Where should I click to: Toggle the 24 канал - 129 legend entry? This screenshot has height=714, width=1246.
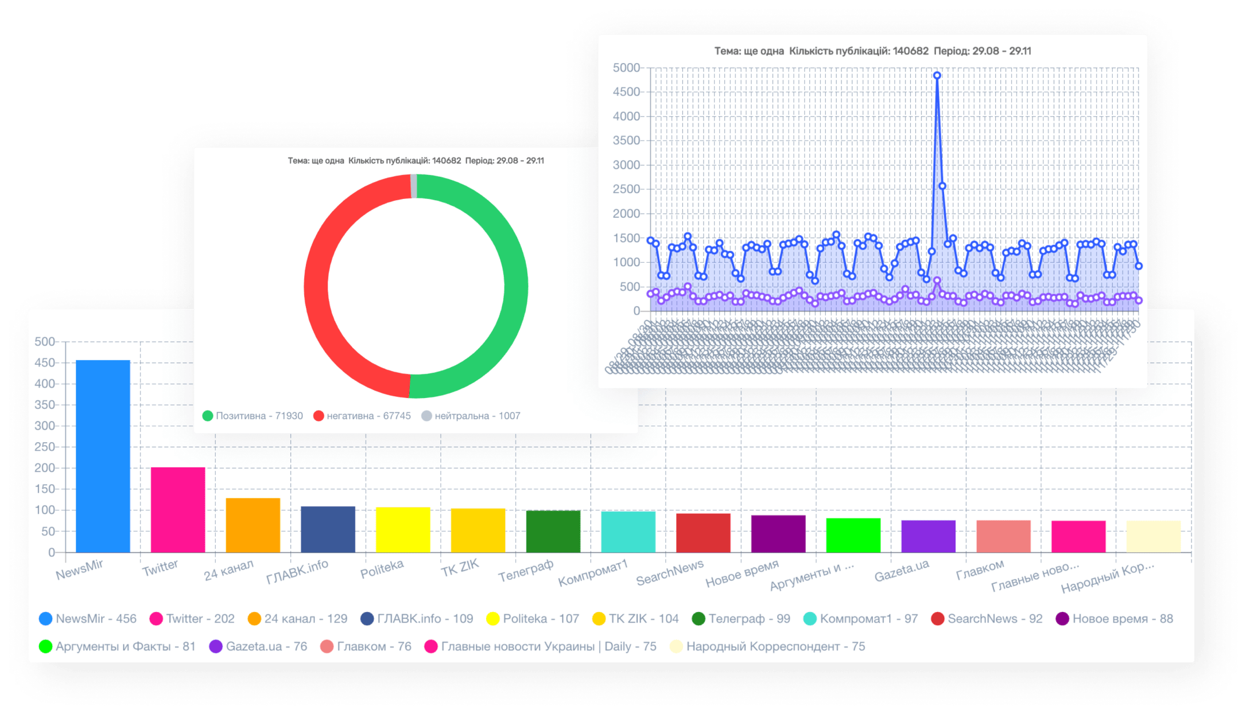297,619
